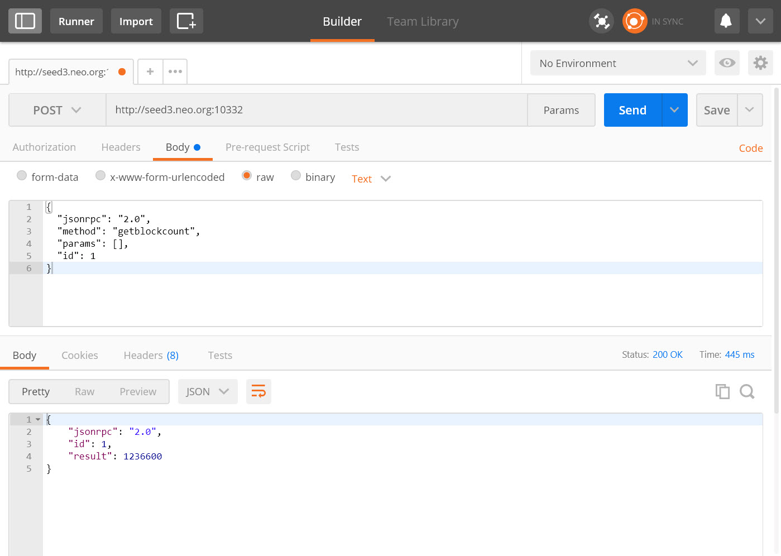The image size is (781, 556).
Task: Open manage environments gear icon
Action: click(x=760, y=63)
